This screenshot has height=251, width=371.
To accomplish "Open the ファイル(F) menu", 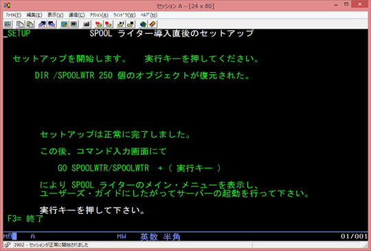I will (x=13, y=15).
